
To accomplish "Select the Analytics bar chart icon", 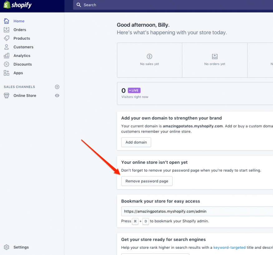I will point(7,56).
